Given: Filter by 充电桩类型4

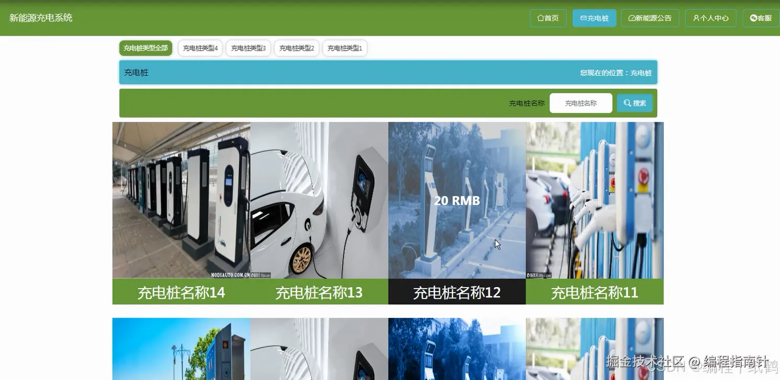Looking at the screenshot, I should (x=200, y=48).
